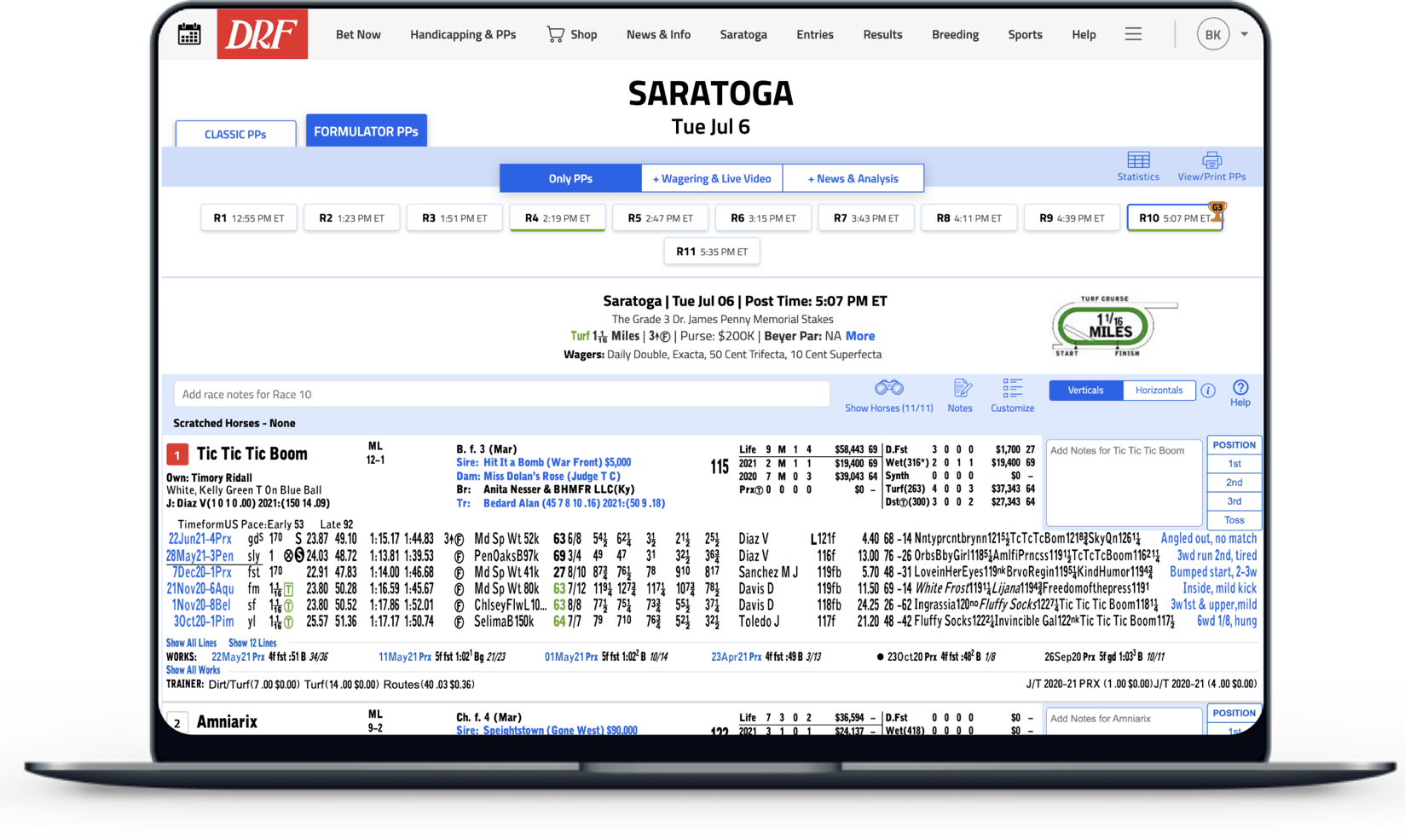Image resolution: width=1405 pixels, height=839 pixels.
Task: Switch to Horizontals layout
Action: (x=1159, y=391)
